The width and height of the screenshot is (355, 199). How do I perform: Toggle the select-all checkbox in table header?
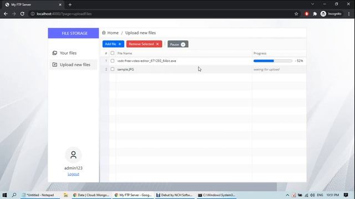pos(112,53)
